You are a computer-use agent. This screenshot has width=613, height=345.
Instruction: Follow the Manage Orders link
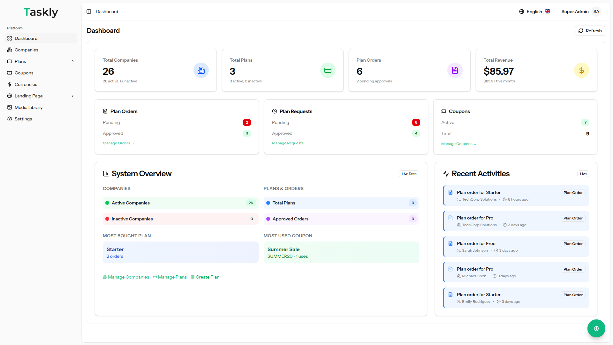point(118,143)
